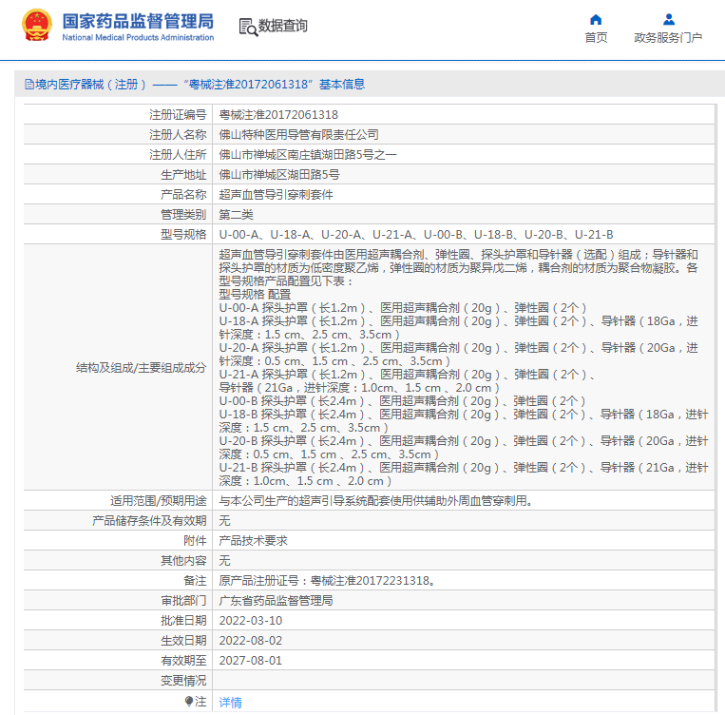Click the 批准日期 label
725x715 pixels.
point(183,621)
